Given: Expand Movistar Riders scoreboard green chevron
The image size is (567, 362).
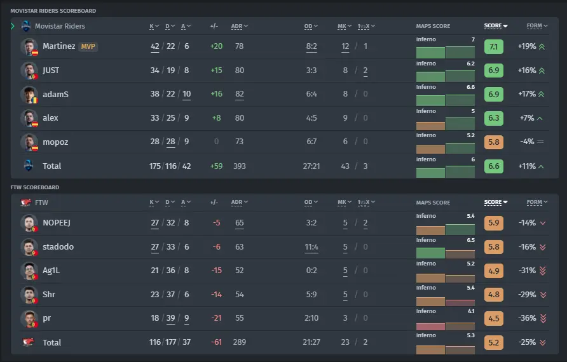Looking at the screenshot, I should tap(13, 26).
